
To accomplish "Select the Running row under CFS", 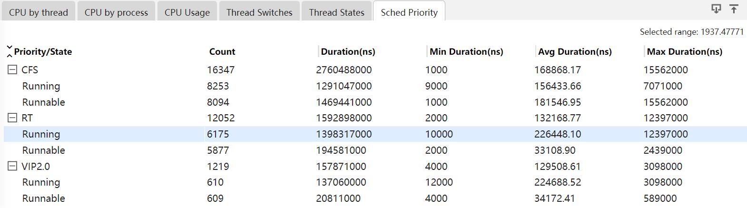I will pyautogui.click(x=41, y=86).
